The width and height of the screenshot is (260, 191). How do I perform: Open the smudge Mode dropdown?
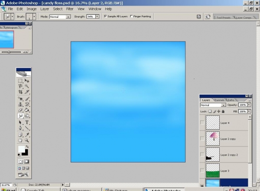tap(68, 17)
